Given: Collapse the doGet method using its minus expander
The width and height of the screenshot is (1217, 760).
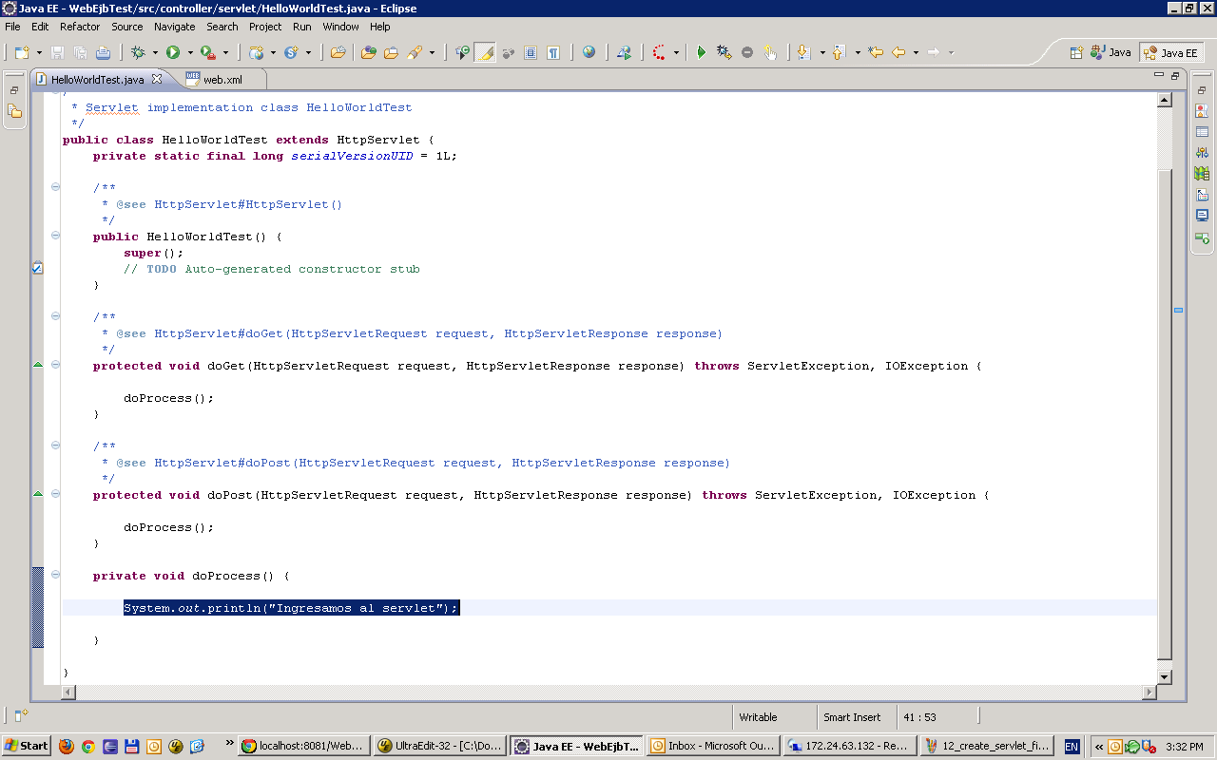Looking at the screenshot, I should point(54,364).
